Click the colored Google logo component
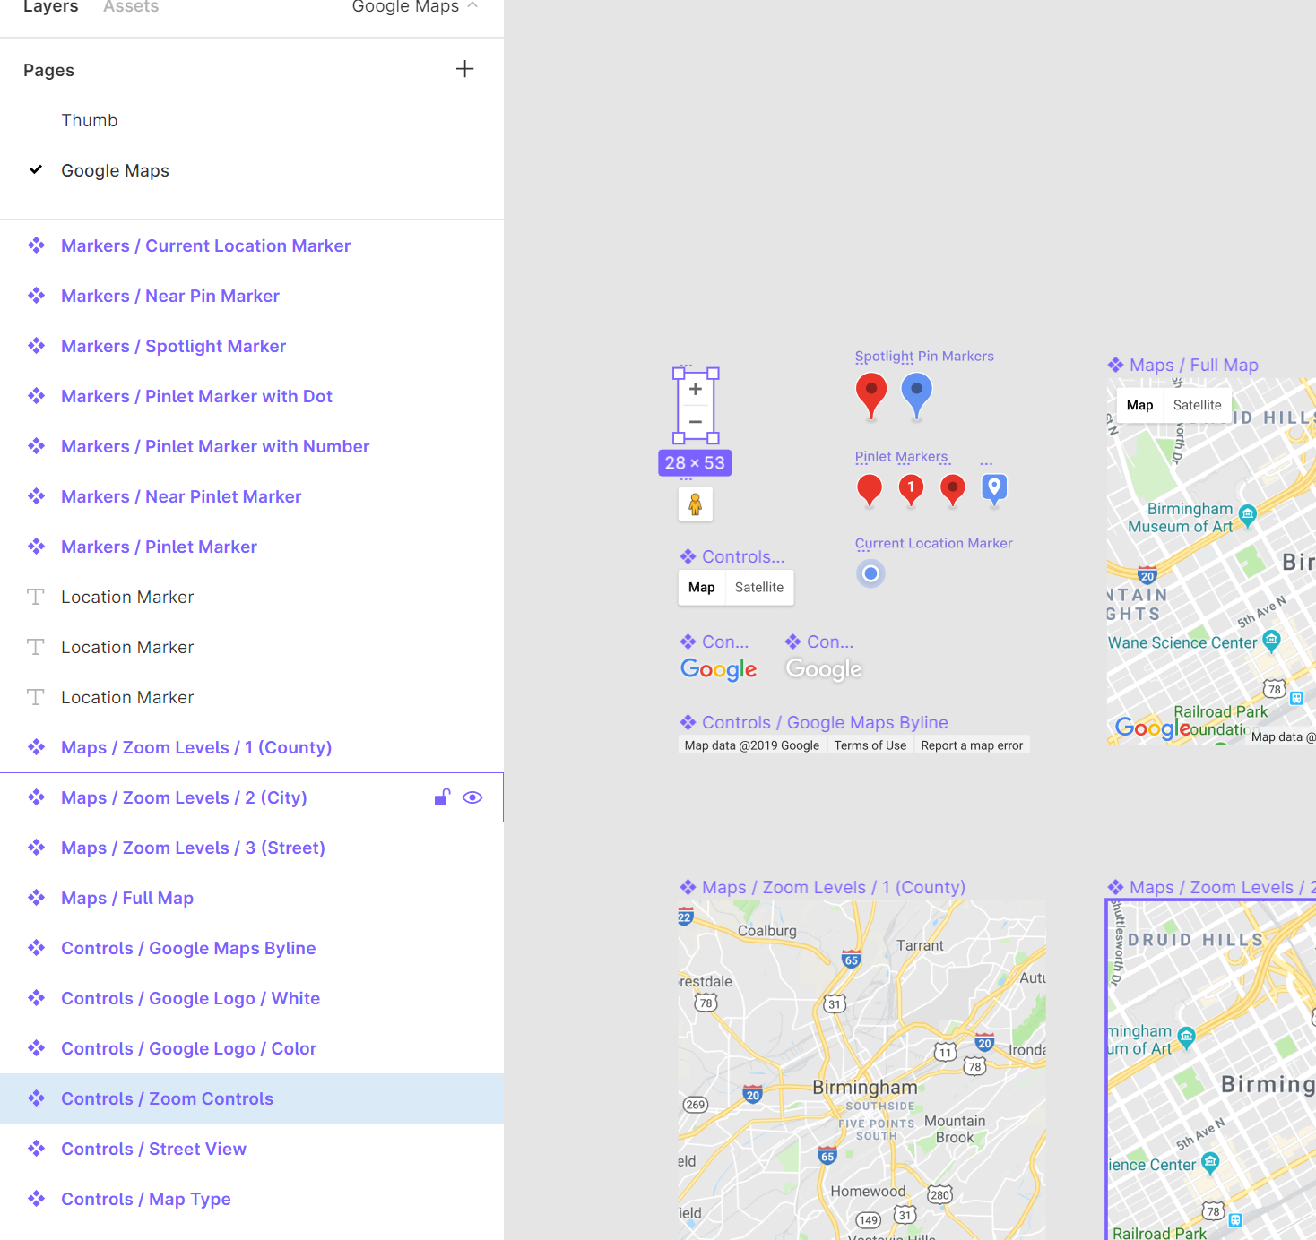This screenshot has height=1240, width=1316. (x=718, y=669)
